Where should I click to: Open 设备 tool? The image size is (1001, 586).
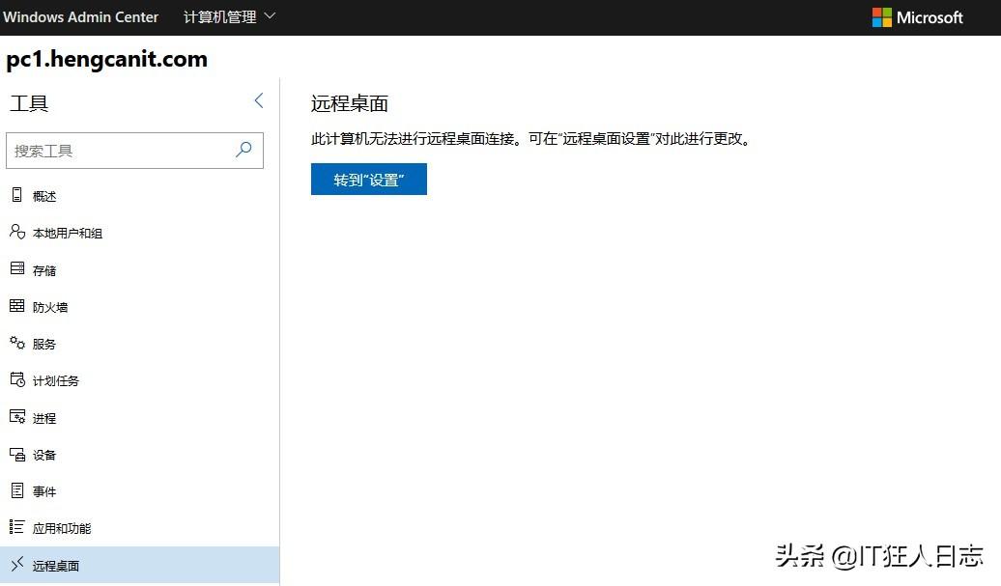pos(140,455)
